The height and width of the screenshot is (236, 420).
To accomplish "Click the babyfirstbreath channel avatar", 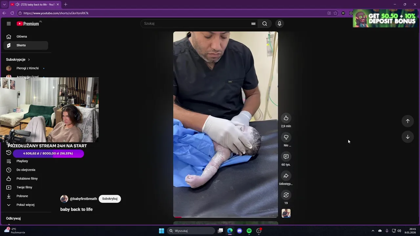I will [64, 199].
